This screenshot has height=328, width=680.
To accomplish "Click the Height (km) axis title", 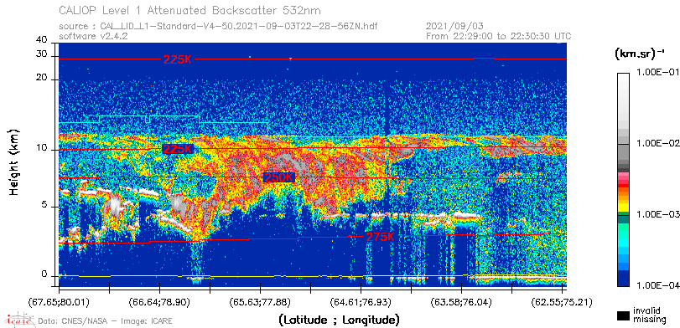I will coord(15,161).
